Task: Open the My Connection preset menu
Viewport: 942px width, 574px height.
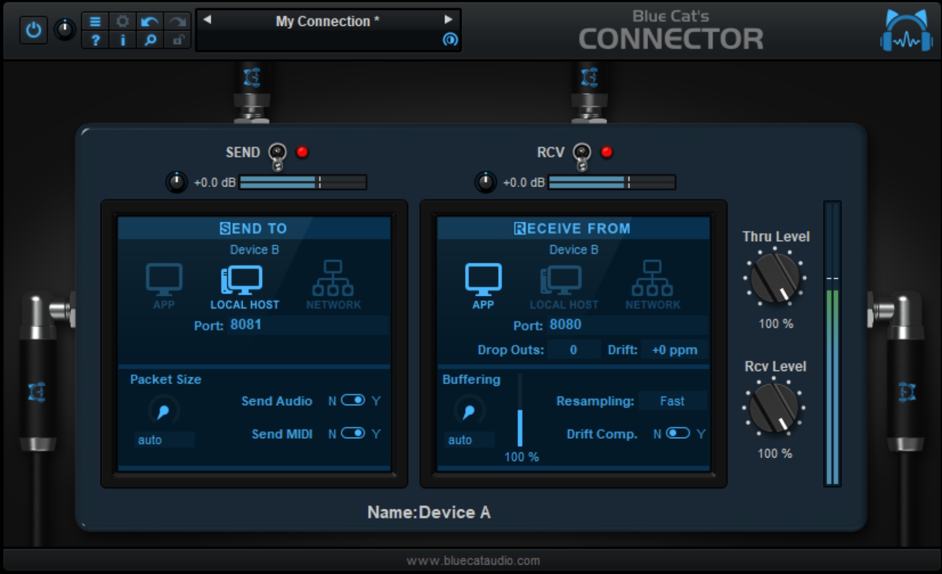Action: [x=327, y=21]
